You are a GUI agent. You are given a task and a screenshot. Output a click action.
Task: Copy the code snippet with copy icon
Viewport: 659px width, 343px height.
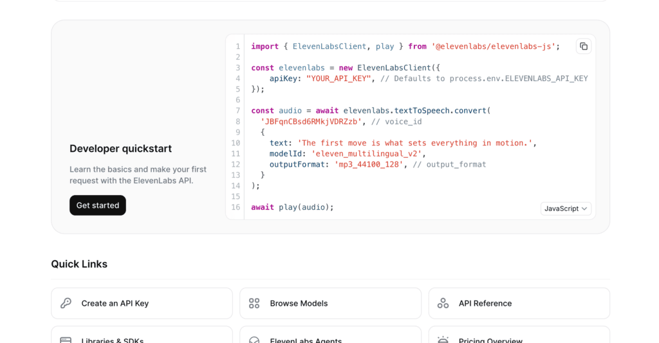tap(583, 46)
